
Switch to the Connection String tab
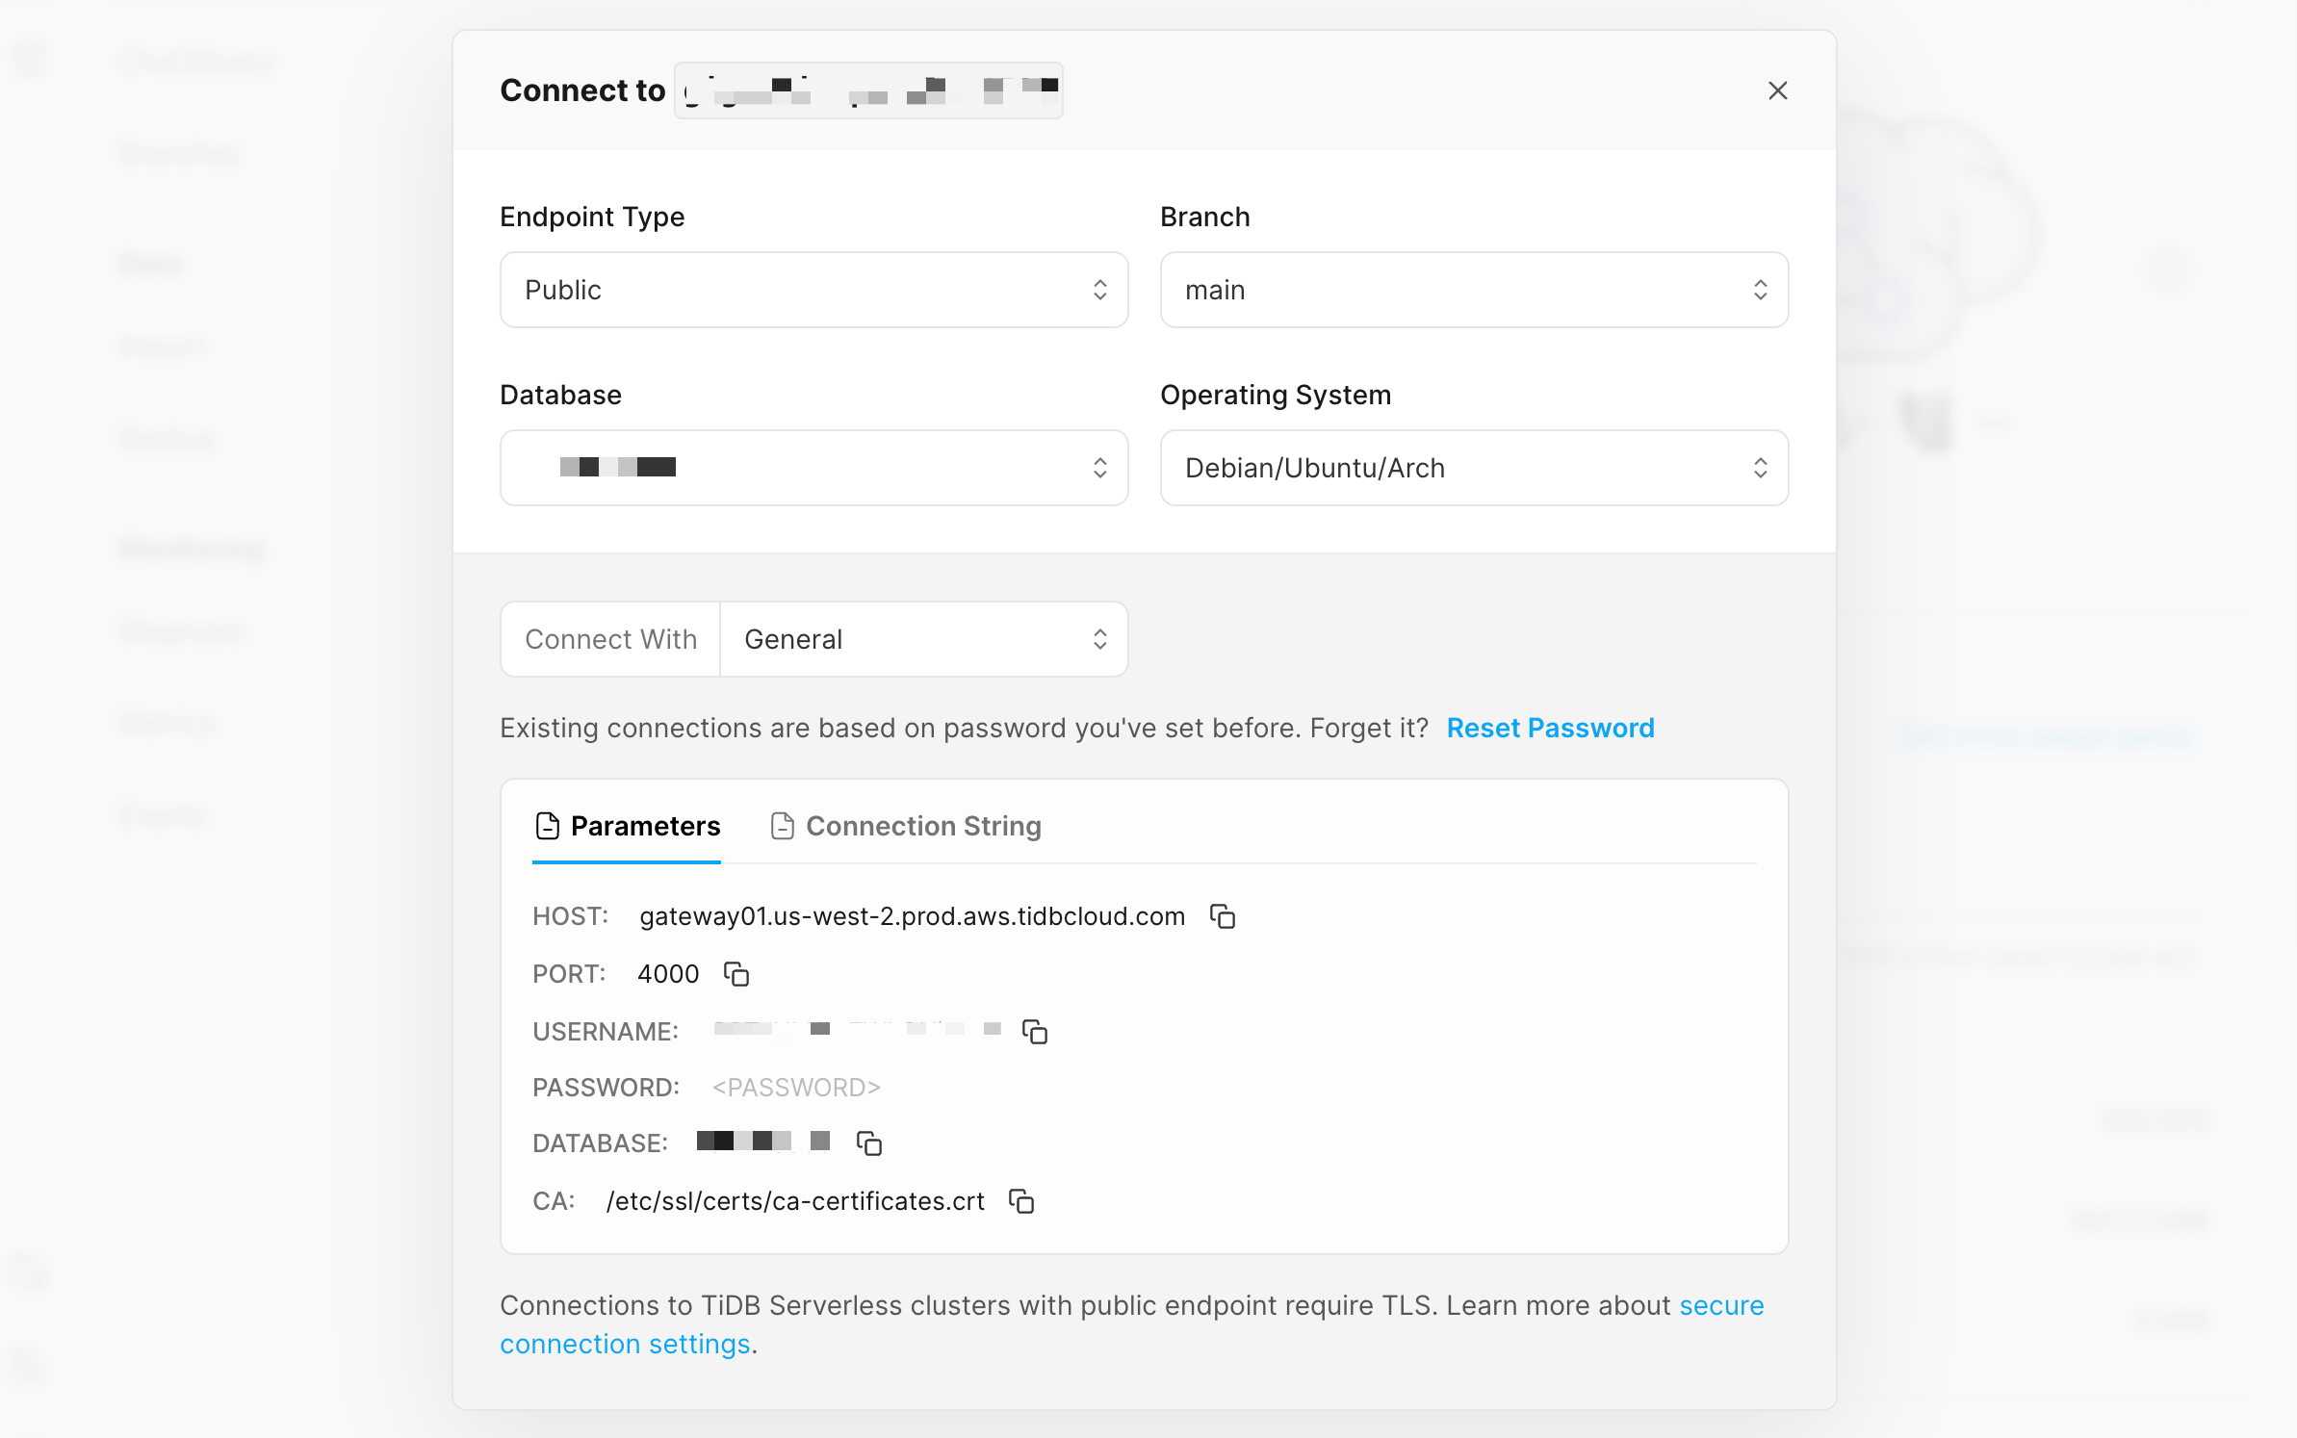tap(924, 826)
